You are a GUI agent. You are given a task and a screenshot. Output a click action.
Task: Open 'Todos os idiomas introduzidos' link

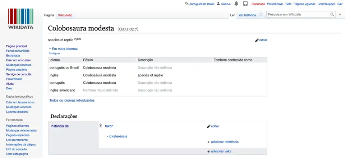[72, 101]
